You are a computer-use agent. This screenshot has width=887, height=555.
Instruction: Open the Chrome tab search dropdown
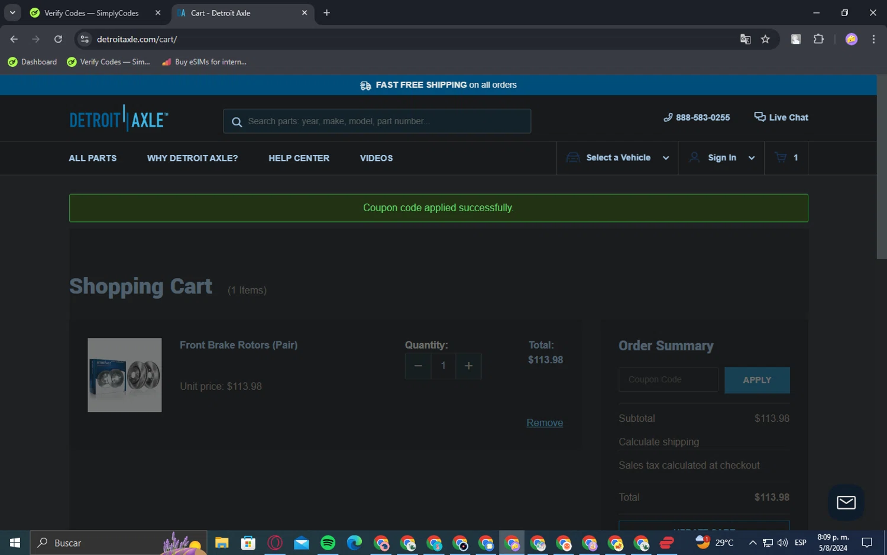point(12,13)
